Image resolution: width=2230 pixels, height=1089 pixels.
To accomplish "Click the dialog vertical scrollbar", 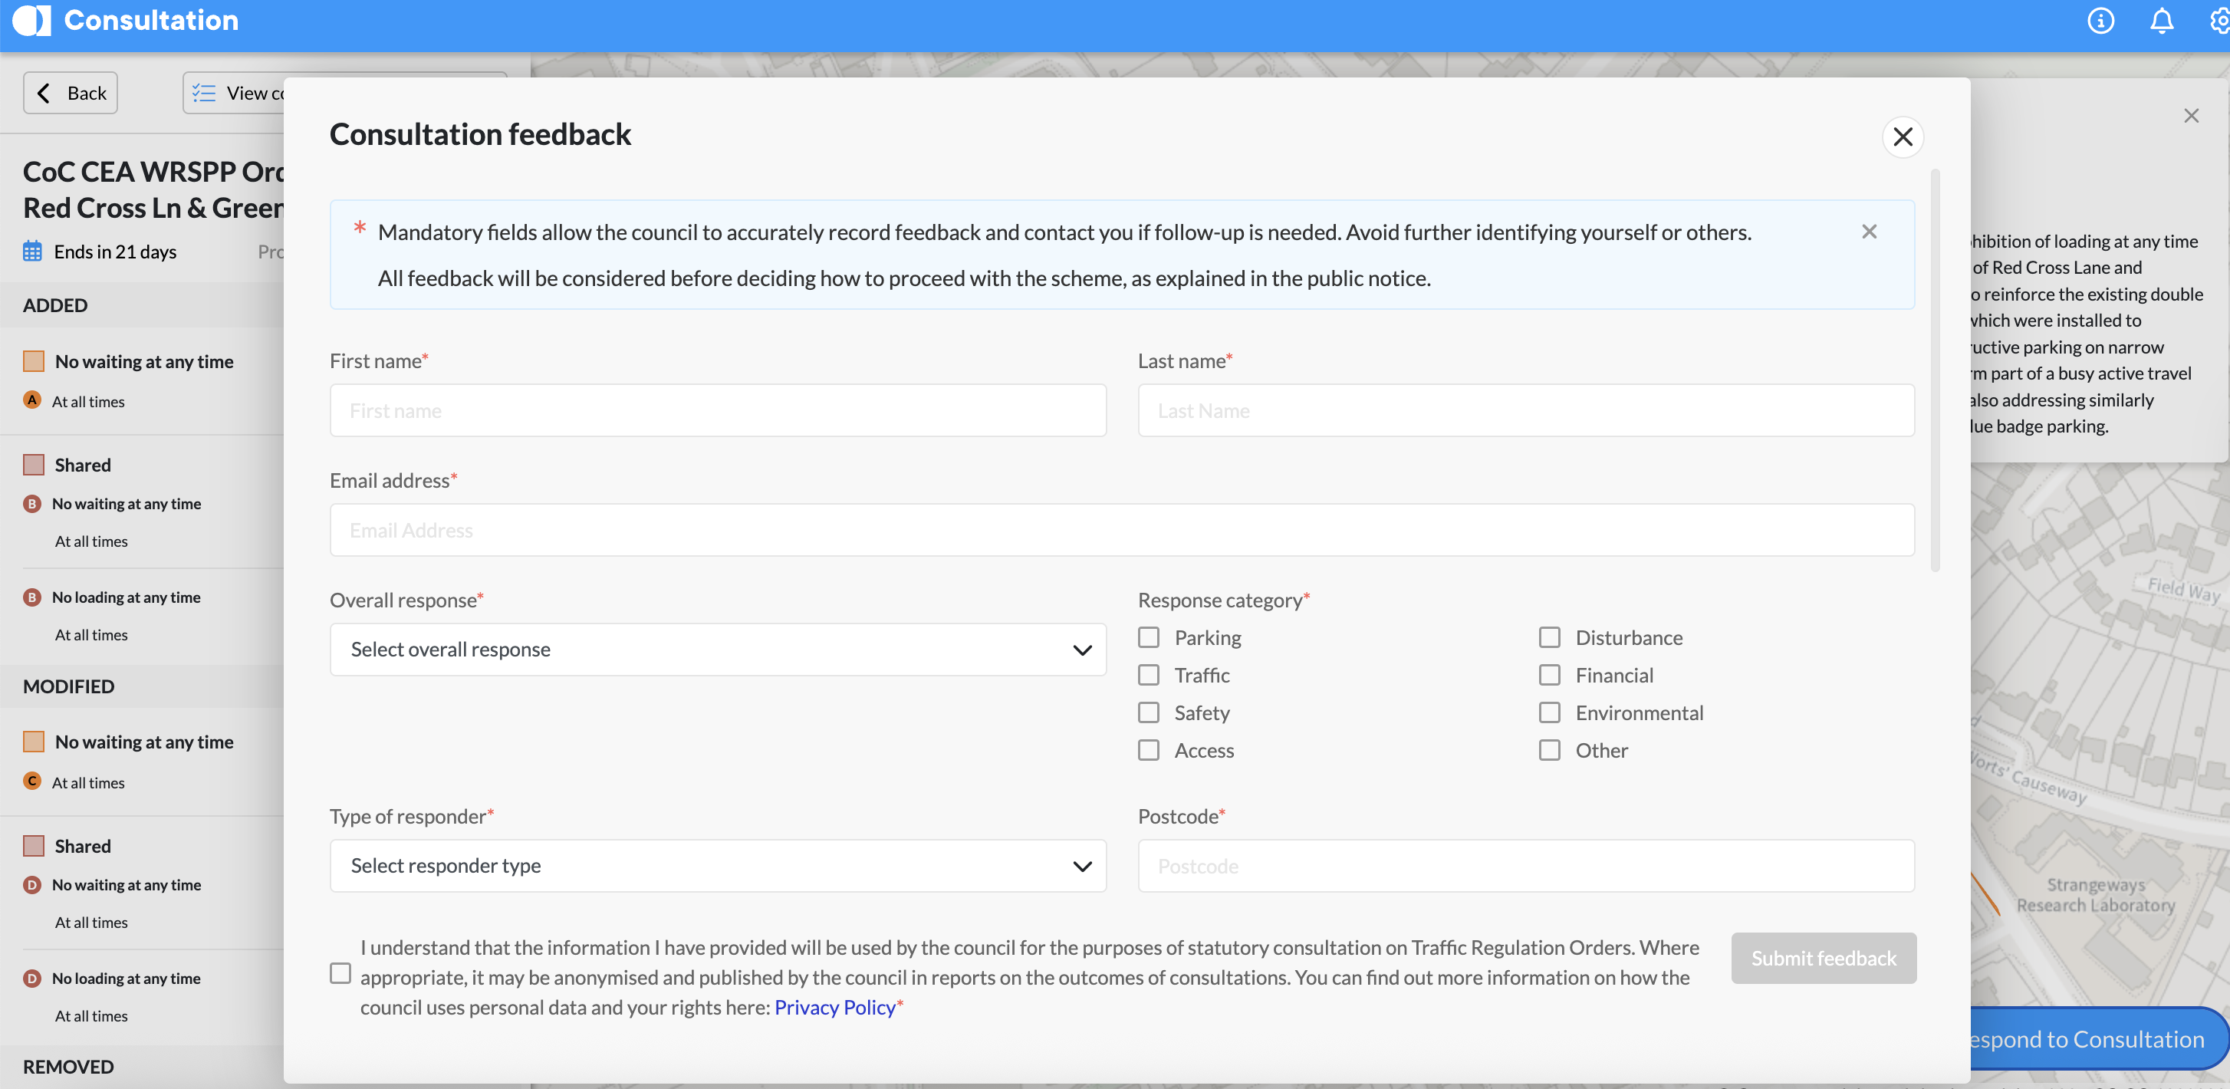I will 1935,370.
